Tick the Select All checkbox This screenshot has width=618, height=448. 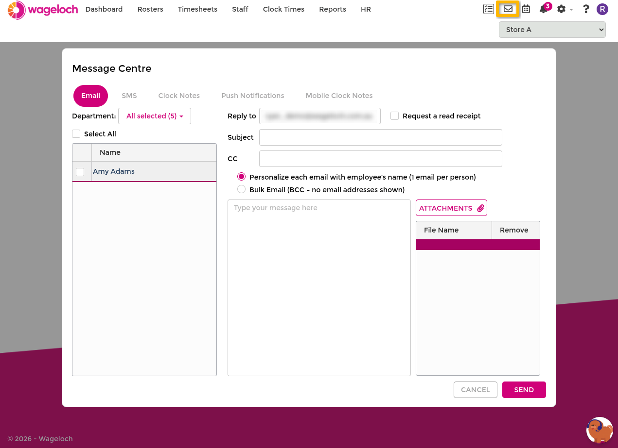tap(76, 134)
